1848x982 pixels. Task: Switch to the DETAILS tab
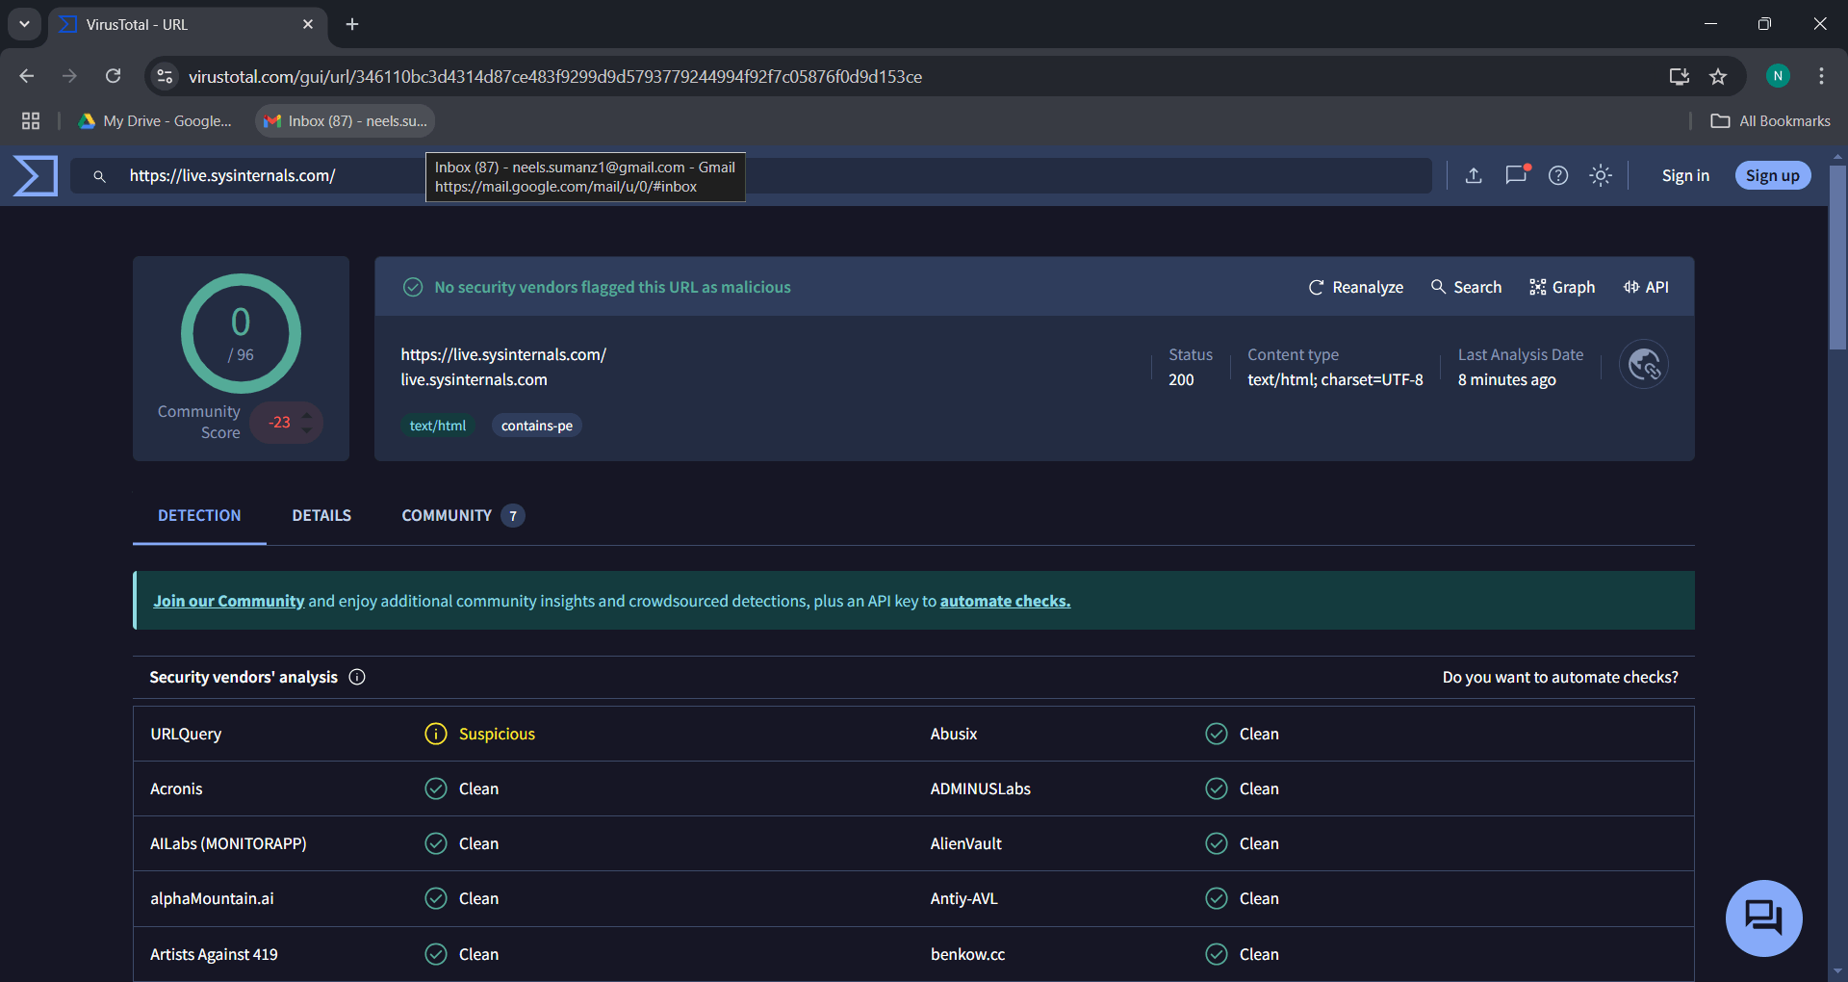[x=321, y=516]
